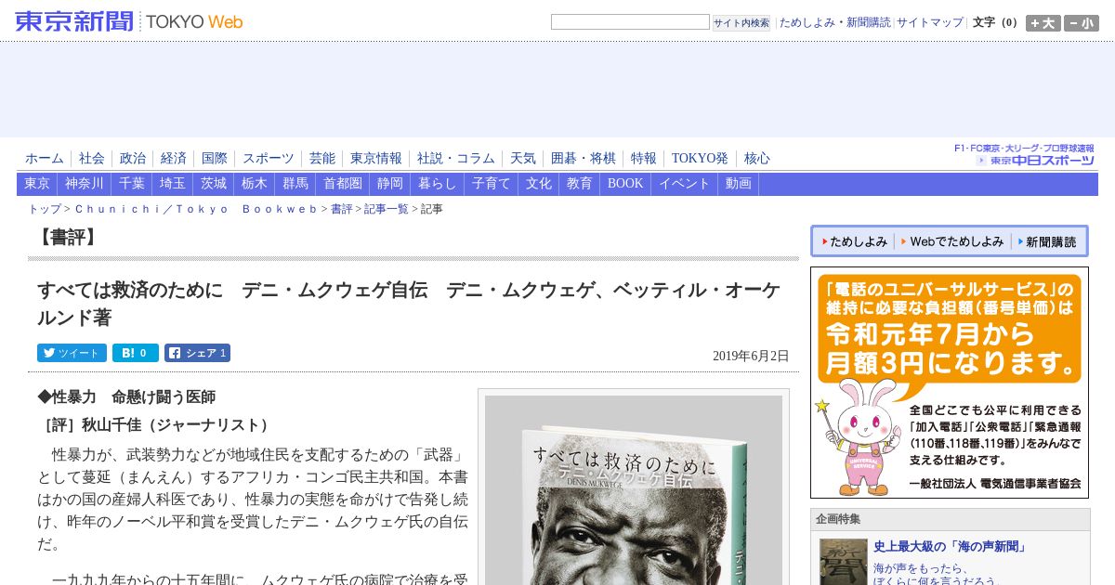Select the 栃木 regional tab
Screen dimensions: 1115x585
click(x=255, y=184)
